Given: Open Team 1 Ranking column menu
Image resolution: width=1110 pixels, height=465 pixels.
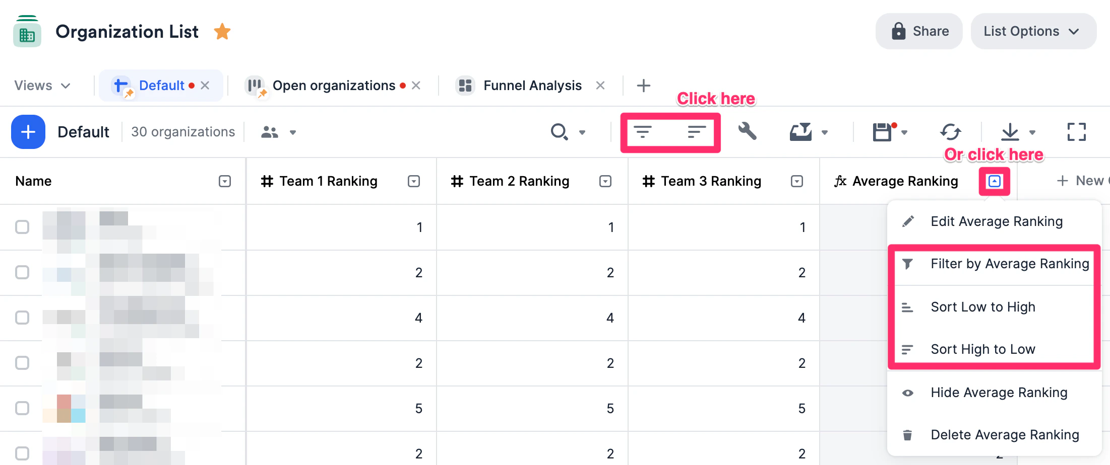Looking at the screenshot, I should 414,181.
